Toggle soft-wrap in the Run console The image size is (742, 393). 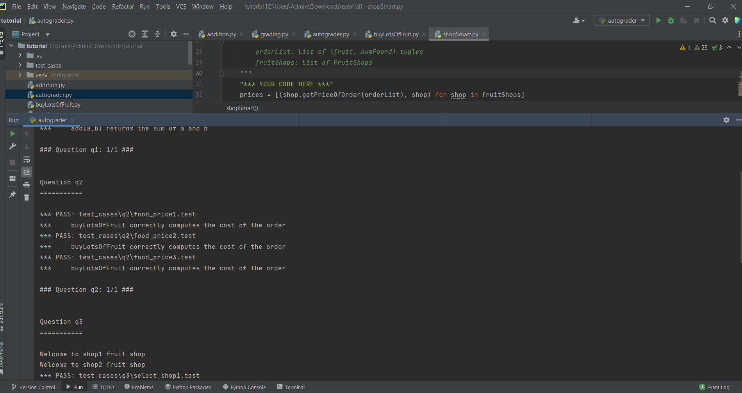(x=27, y=159)
